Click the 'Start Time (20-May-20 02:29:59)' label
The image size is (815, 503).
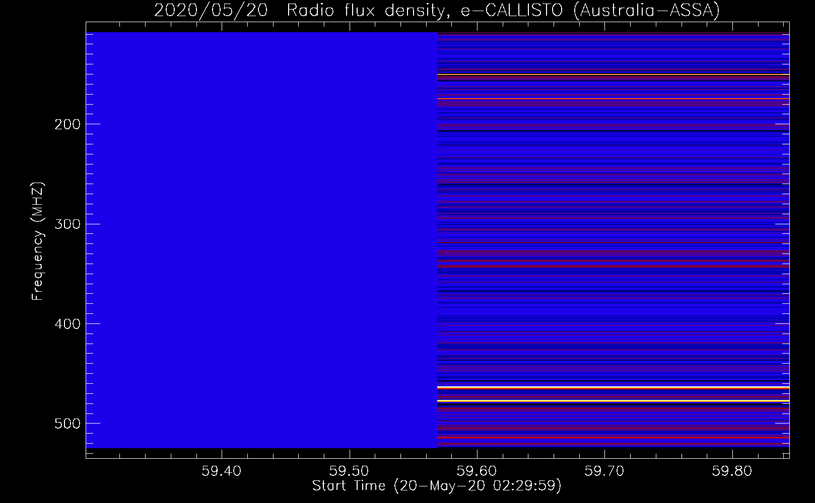[x=437, y=486]
